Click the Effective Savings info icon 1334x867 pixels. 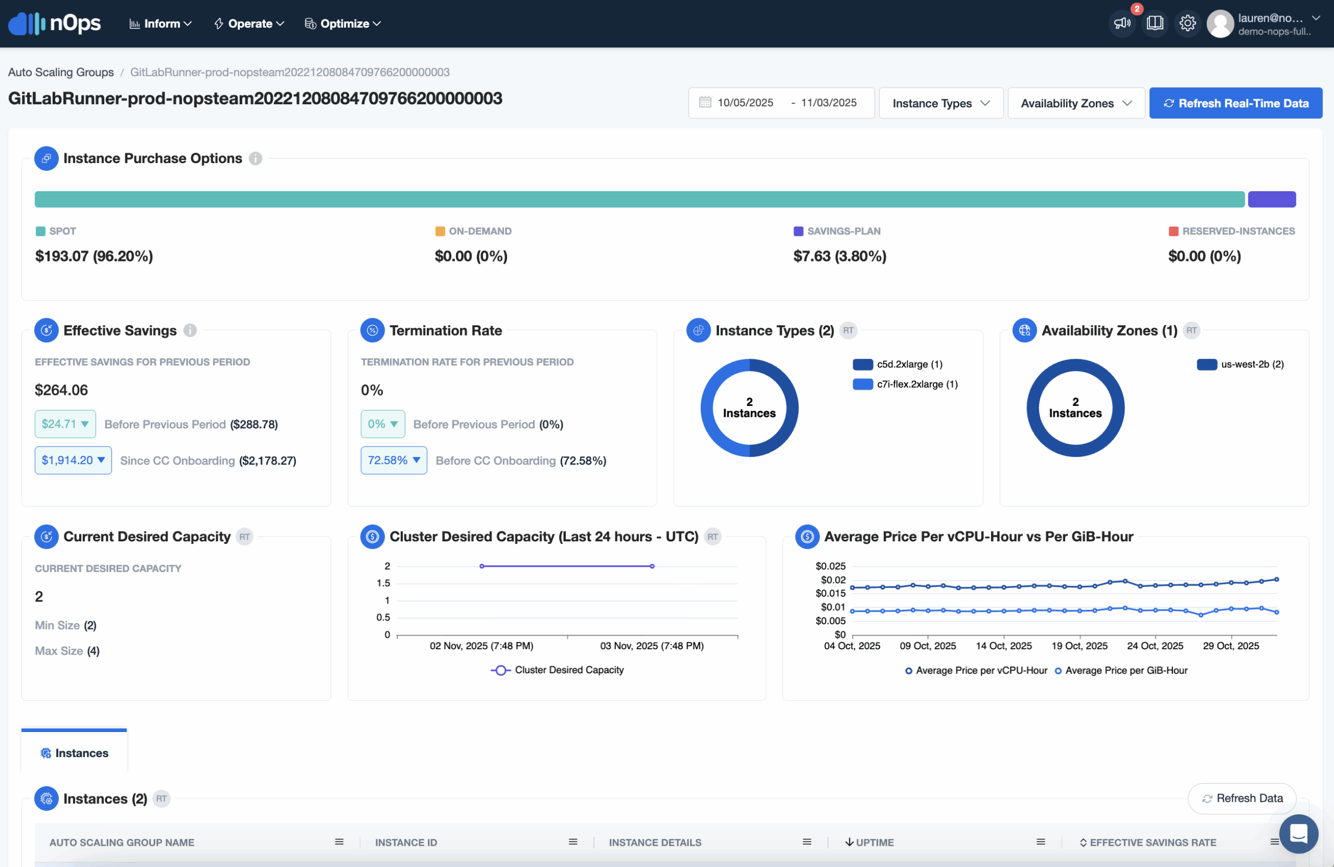click(190, 331)
